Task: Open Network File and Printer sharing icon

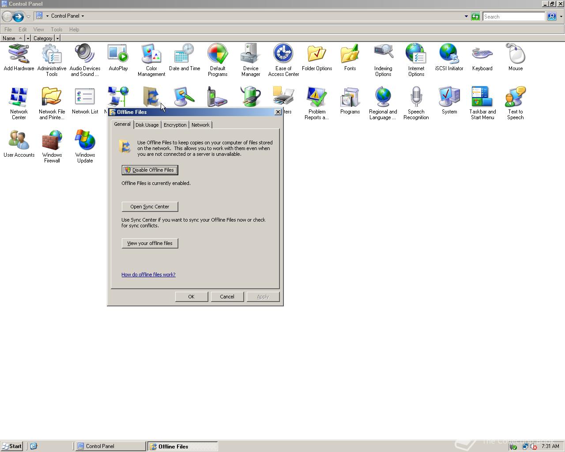Action: pos(52,104)
